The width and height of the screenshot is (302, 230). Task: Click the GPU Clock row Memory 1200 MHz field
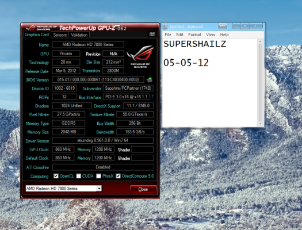tap(103, 149)
